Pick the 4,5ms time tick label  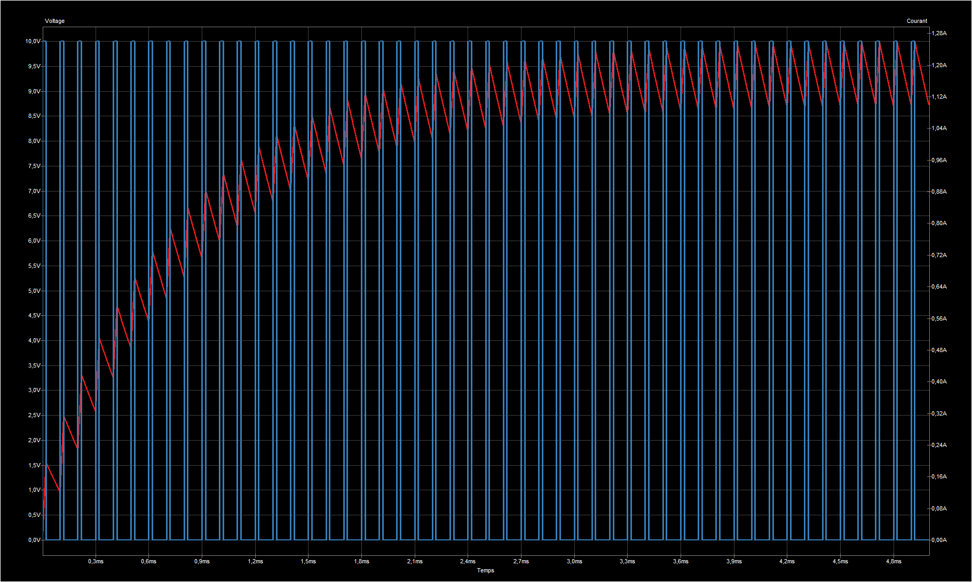click(840, 561)
